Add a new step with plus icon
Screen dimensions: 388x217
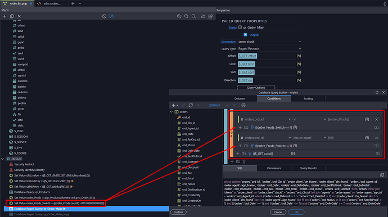[x=4, y=16]
